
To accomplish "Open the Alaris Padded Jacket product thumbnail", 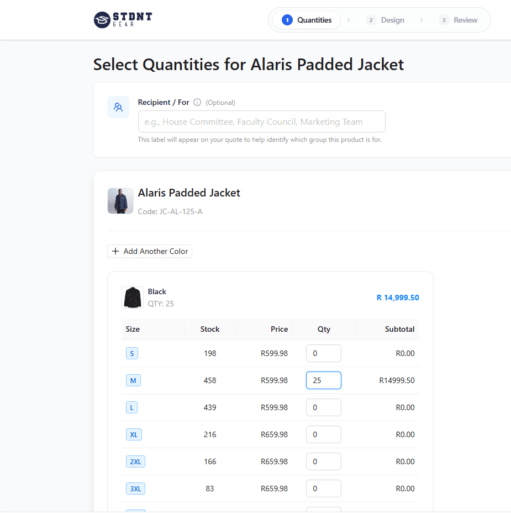I will point(120,201).
